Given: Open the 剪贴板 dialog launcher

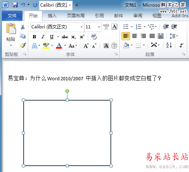Looking at the screenshot, I should tap(25, 54).
